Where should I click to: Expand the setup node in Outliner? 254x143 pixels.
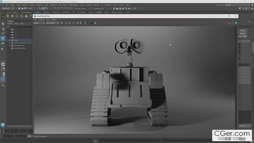10,40
